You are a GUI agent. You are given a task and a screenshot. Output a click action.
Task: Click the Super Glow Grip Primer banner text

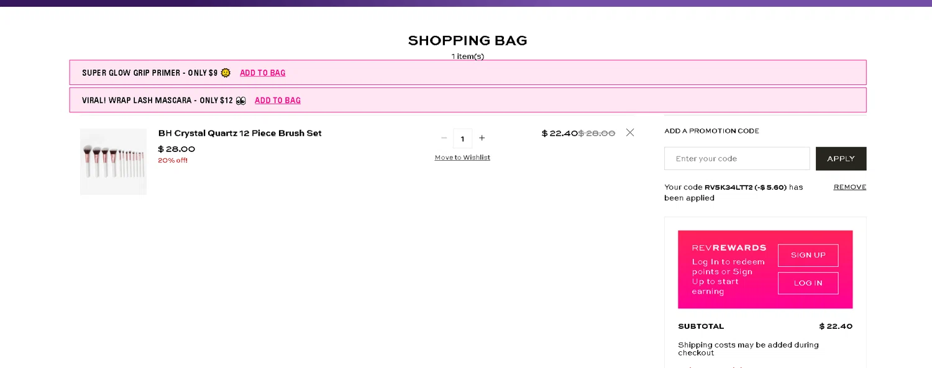click(x=150, y=73)
